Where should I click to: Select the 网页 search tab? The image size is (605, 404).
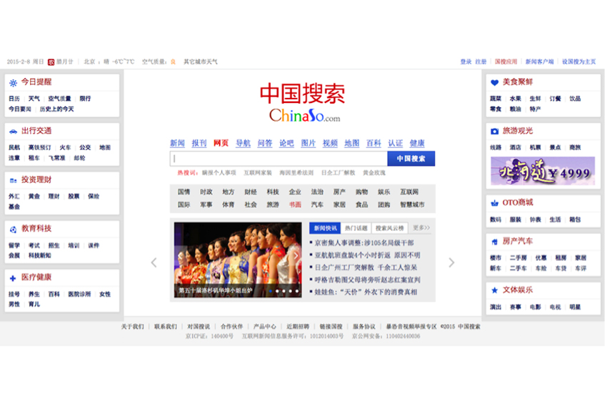(x=221, y=143)
